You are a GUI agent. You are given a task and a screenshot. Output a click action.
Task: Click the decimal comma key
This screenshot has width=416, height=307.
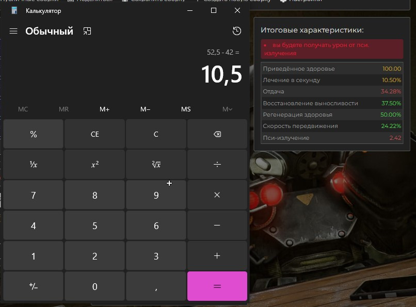tap(156, 286)
